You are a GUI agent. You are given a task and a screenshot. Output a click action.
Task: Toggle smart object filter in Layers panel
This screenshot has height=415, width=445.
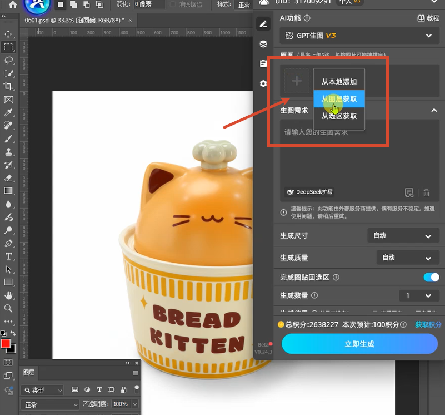(124, 389)
